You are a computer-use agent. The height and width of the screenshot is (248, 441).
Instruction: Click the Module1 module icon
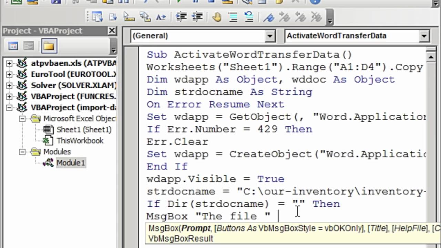pyautogui.click(x=48, y=163)
